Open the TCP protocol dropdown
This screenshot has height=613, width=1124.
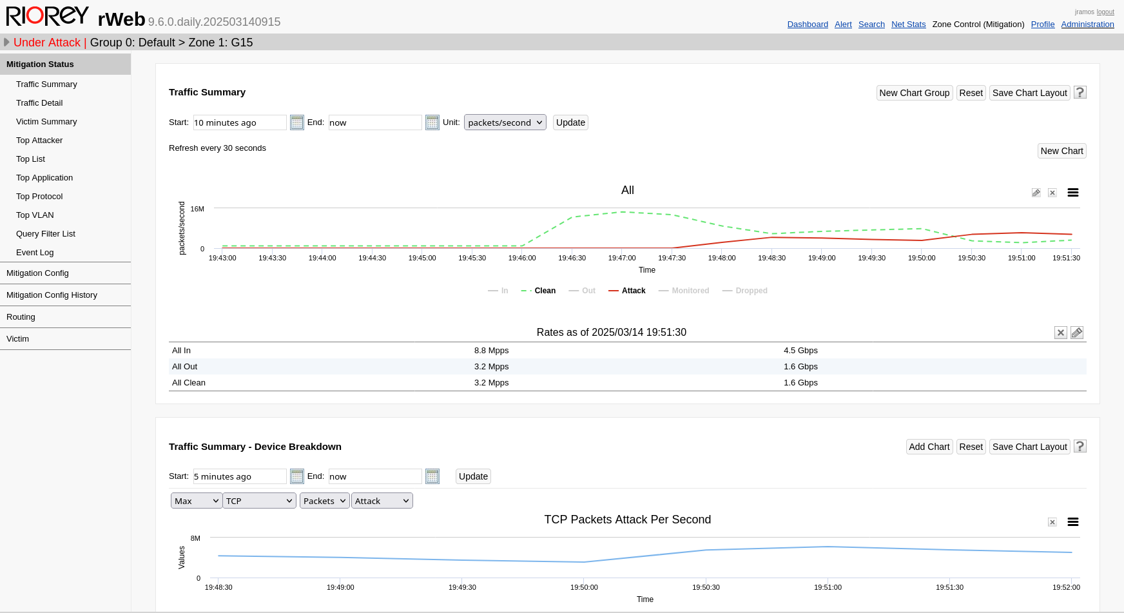pyautogui.click(x=259, y=501)
